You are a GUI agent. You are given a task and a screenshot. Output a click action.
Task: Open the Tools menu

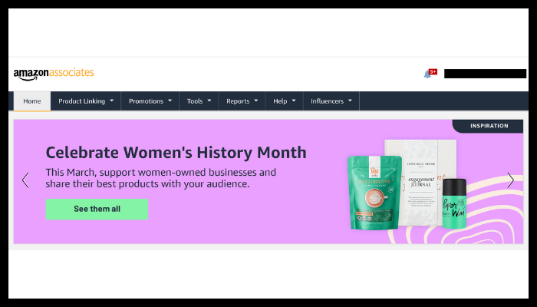tap(199, 101)
